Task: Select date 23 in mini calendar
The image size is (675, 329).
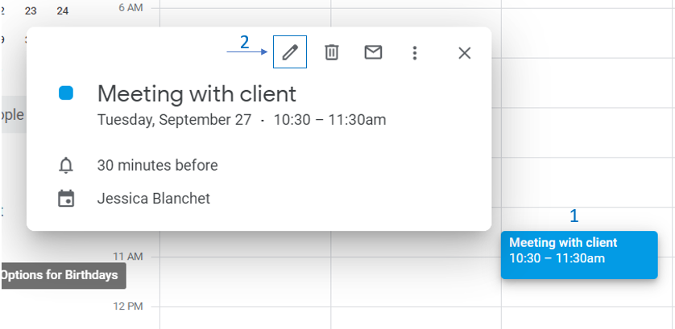Action: [x=31, y=11]
